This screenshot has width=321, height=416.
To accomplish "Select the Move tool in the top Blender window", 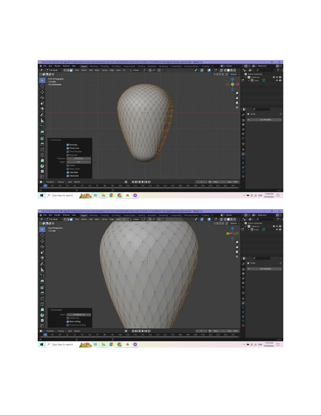I will click(42, 92).
